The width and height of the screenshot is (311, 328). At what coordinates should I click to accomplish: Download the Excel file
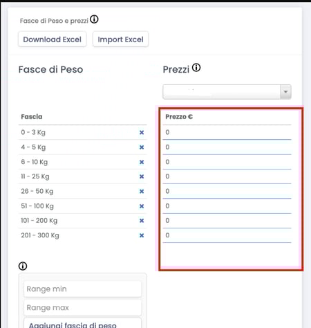(x=53, y=39)
